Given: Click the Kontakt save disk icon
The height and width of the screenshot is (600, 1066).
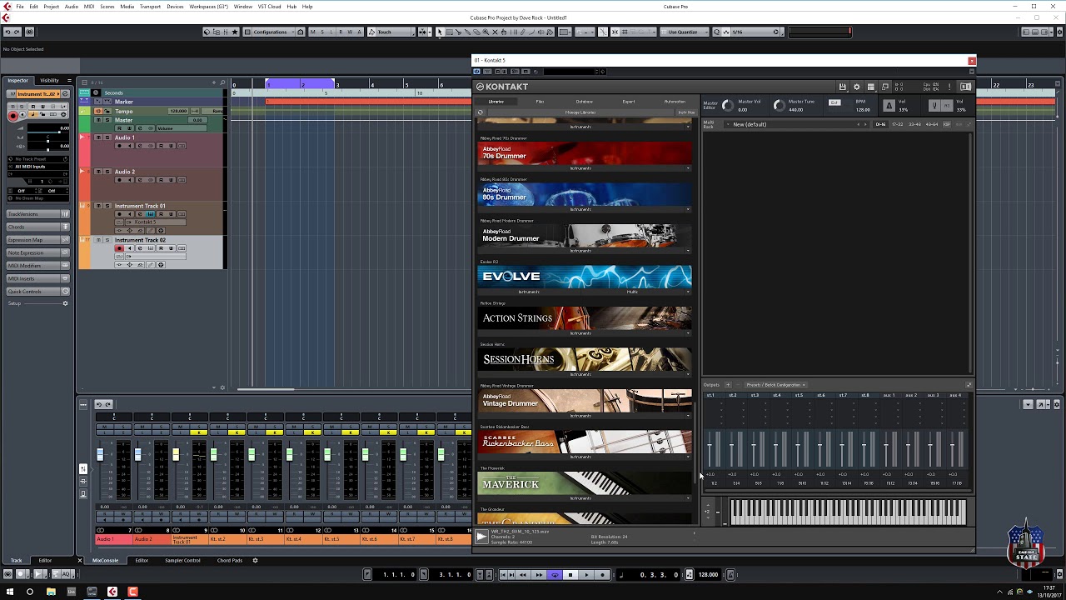Looking at the screenshot, I should (843, 87).
